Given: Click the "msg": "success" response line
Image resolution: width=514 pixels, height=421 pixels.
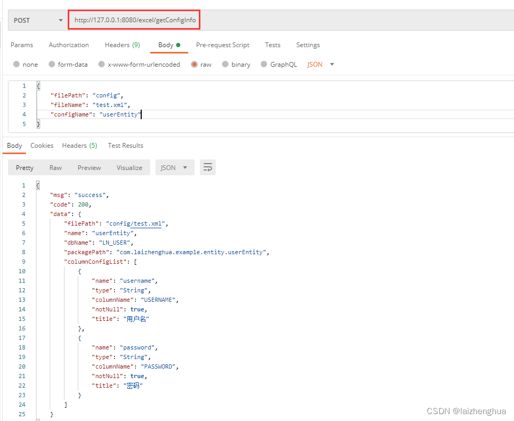Looking at the screenshot, I should (79, 195).
